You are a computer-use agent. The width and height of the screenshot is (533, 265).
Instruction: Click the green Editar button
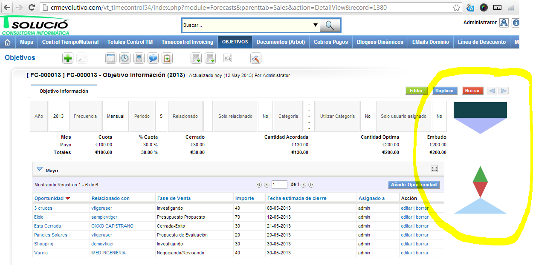[416, 91]
